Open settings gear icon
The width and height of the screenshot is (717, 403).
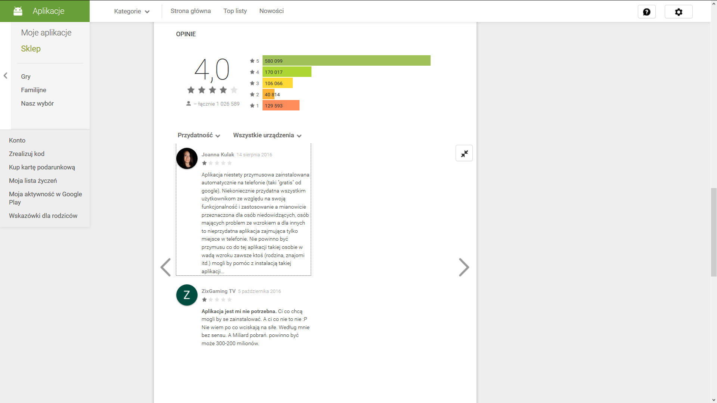(x=679, y=12)
